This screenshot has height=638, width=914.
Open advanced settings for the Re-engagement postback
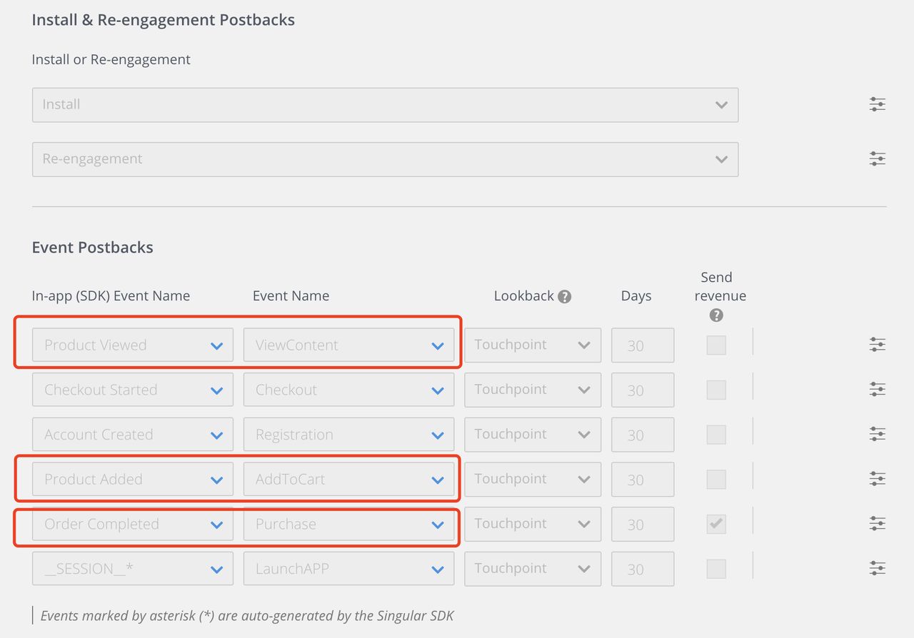point(877,158)
